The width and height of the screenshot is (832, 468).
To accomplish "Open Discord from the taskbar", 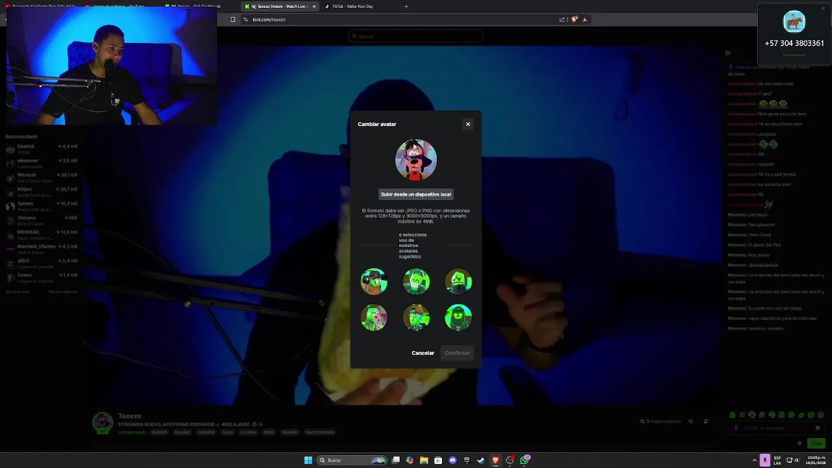I will point(452,460).
